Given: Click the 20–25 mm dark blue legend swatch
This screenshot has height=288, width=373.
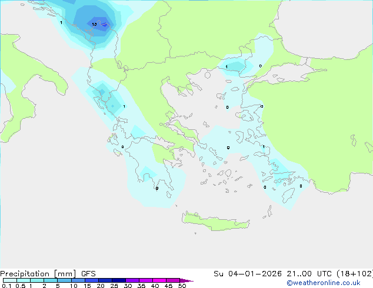Looking at the screenshot, I should coord(105,280).
